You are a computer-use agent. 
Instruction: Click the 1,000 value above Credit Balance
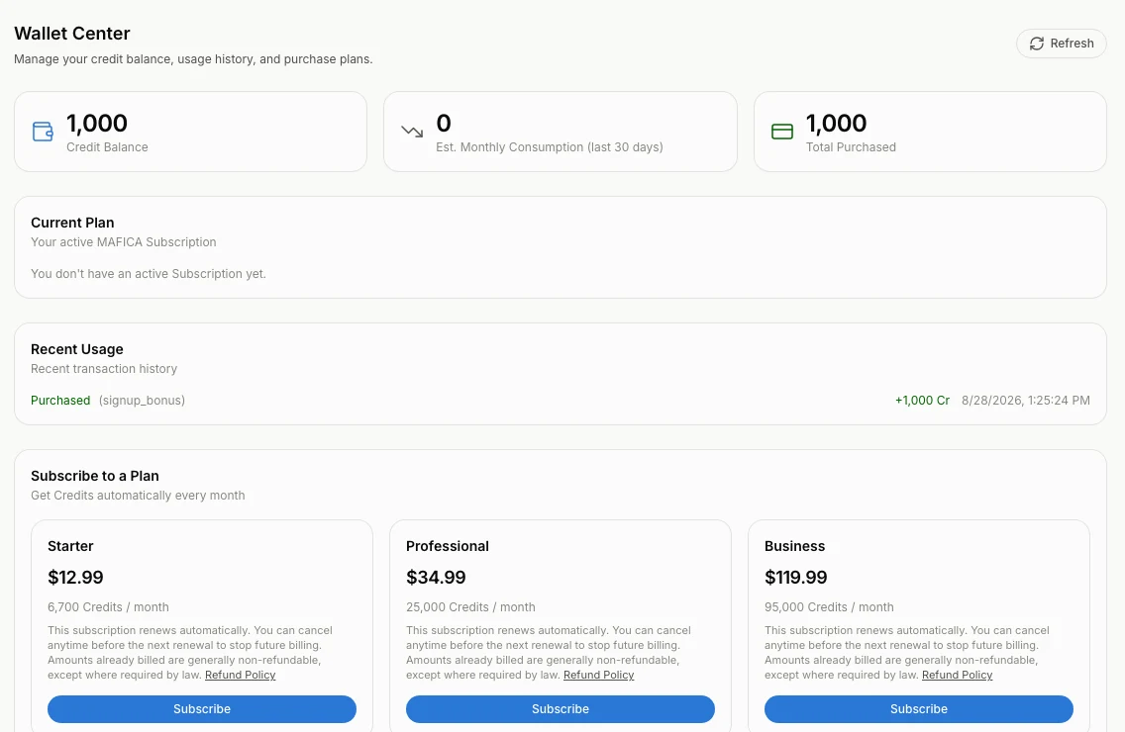coord(97,124)
